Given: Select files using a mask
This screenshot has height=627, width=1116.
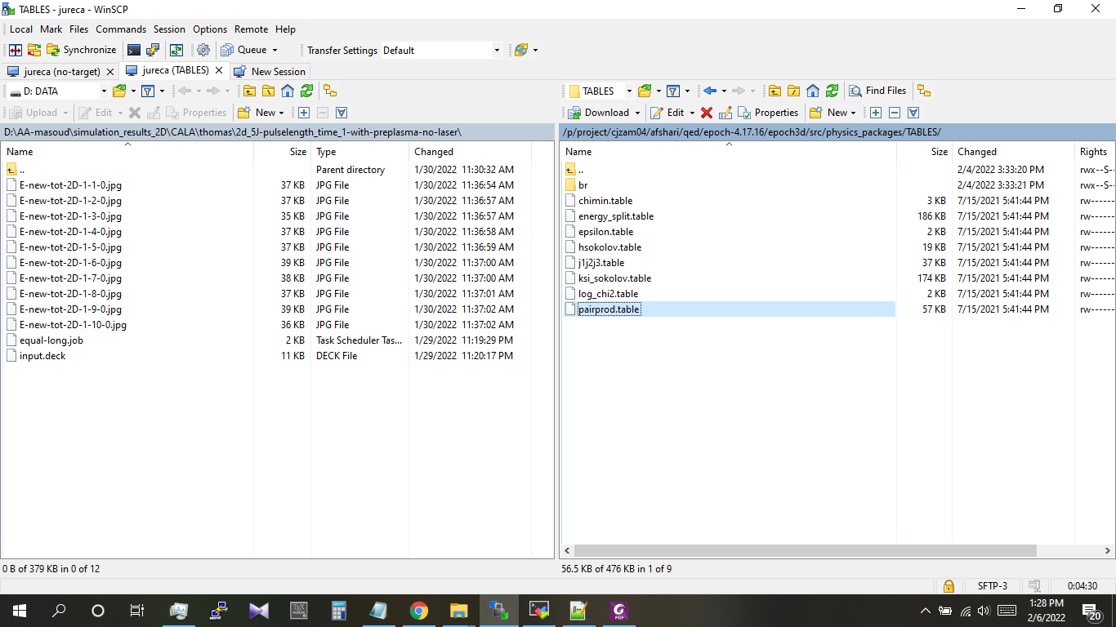Looking at the screenshot, I should [x=875, y=112].
